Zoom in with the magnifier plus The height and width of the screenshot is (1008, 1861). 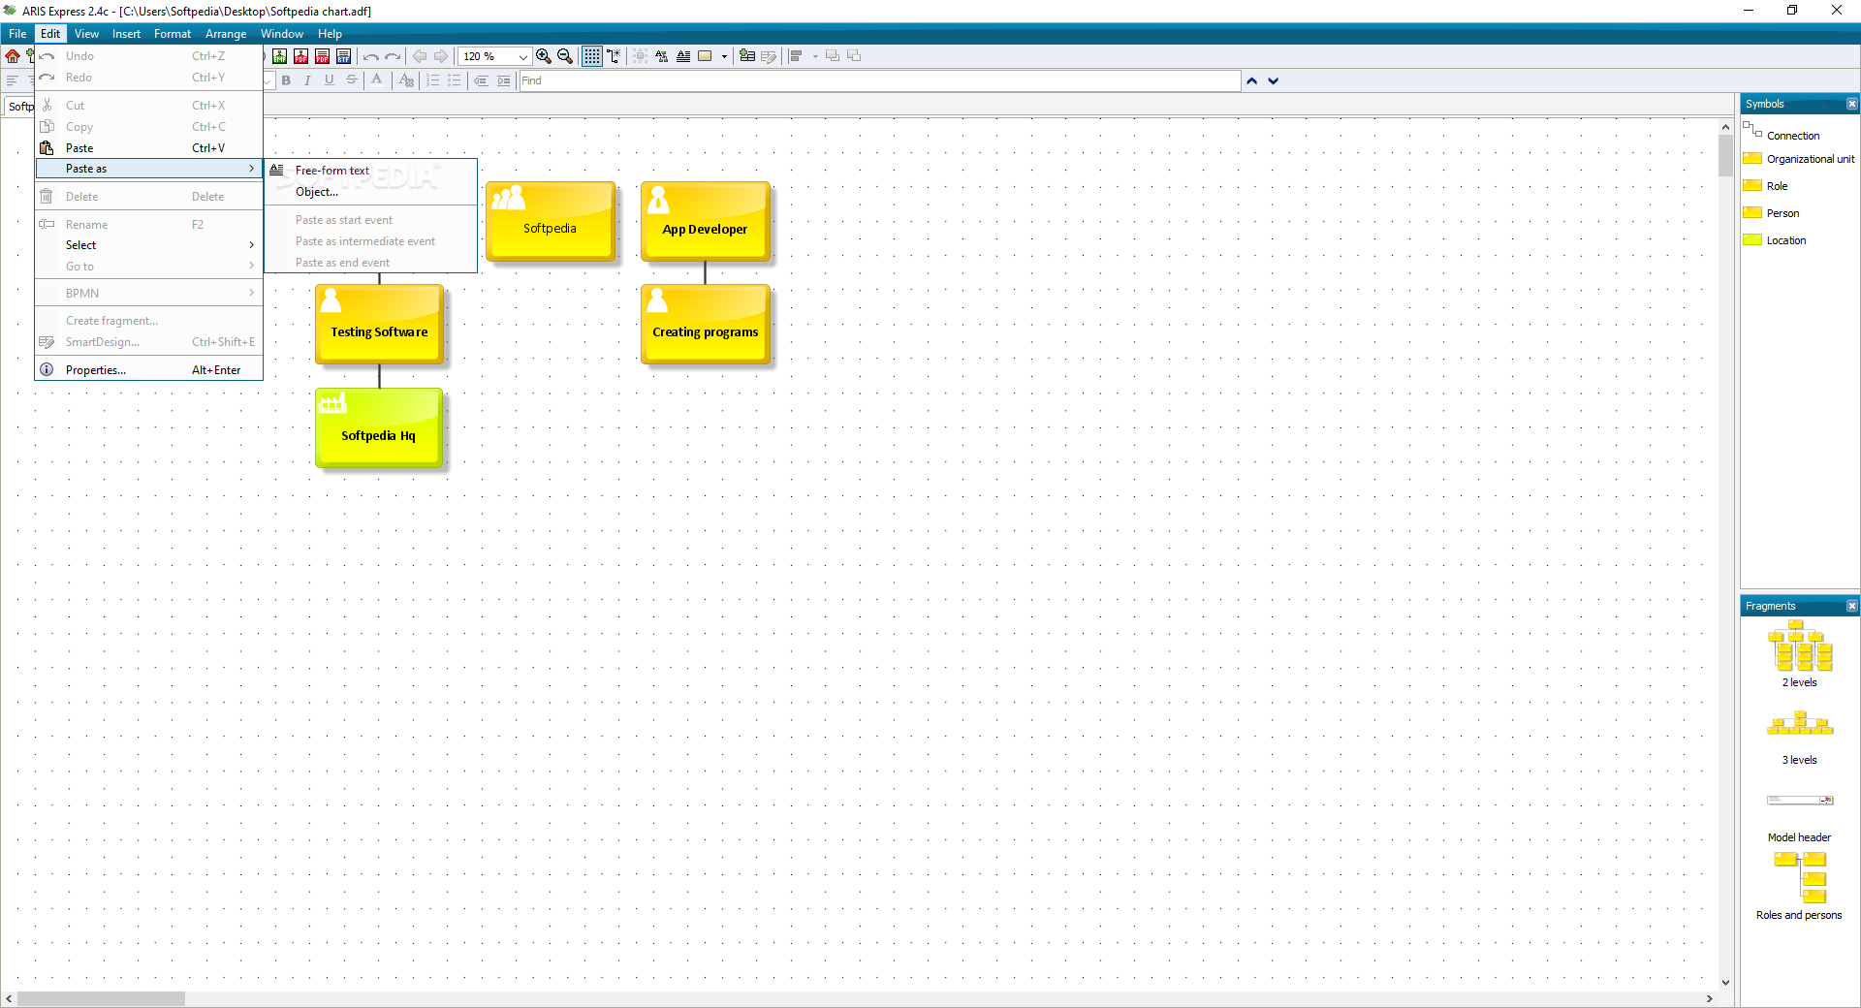(544, 56)
